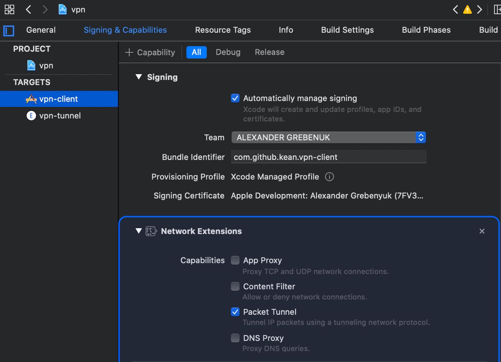Image resolution: width=501 pixels, height=362 pixels.
Task: Add editor on right icon
Action: (497, 9)
